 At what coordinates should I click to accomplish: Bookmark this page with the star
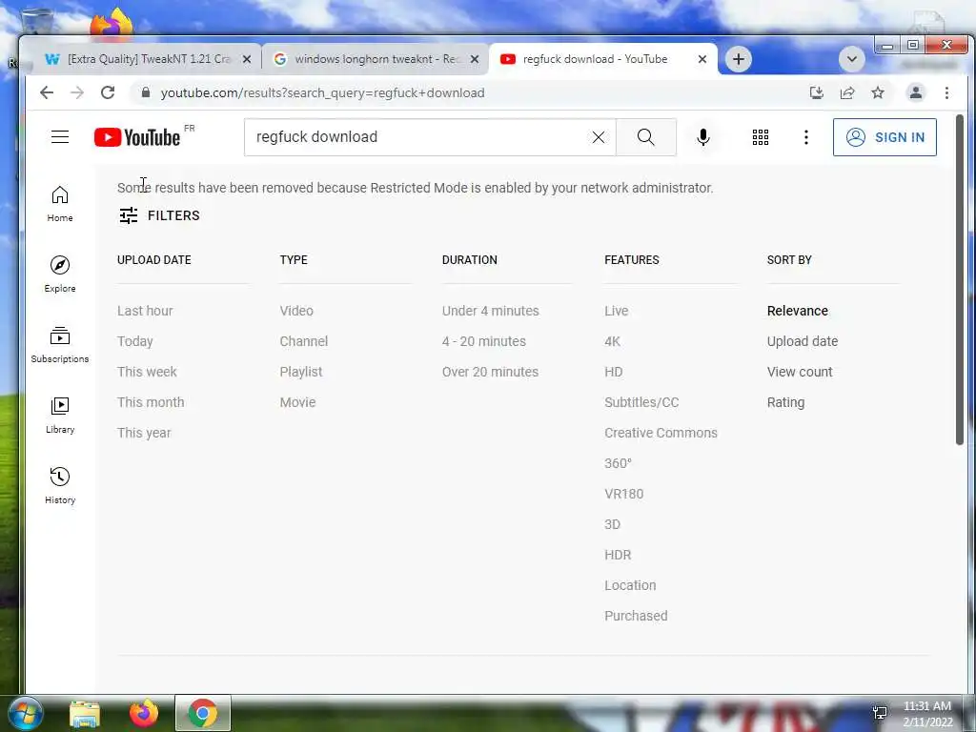pos(878,92)
